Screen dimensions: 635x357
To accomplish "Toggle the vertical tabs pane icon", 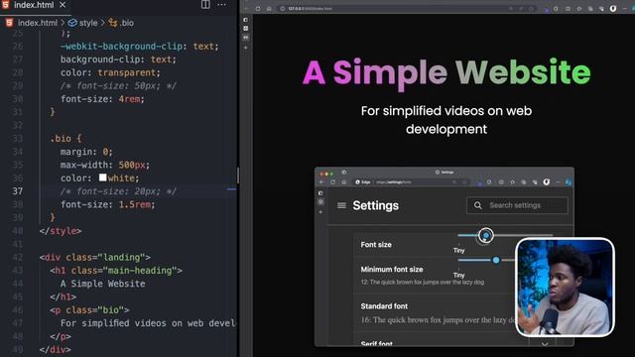I will click(x=246, y=20).
